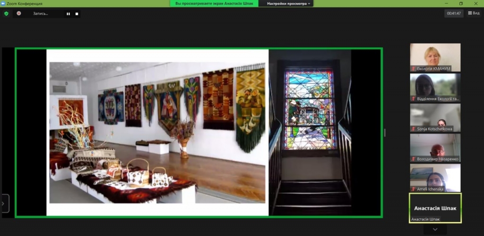Select Sonja Kotschetkowa participant video
Screen dimensions: 484x236
[435, 118]
